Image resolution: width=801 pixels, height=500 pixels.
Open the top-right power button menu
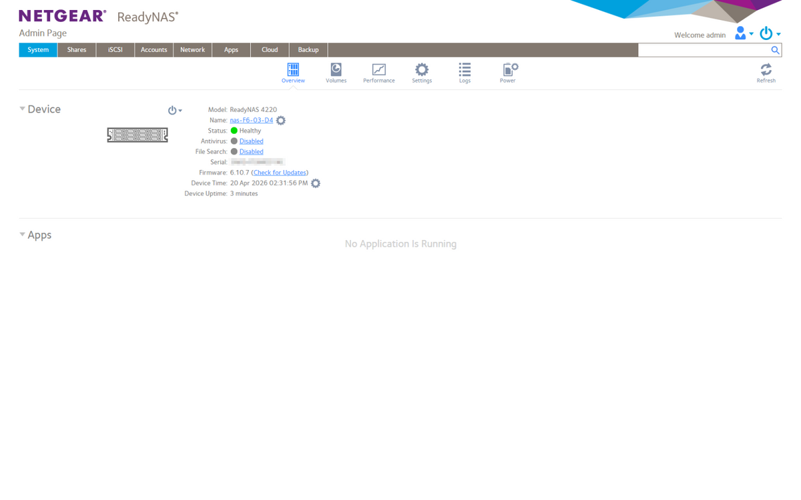(x=770, y=33)
